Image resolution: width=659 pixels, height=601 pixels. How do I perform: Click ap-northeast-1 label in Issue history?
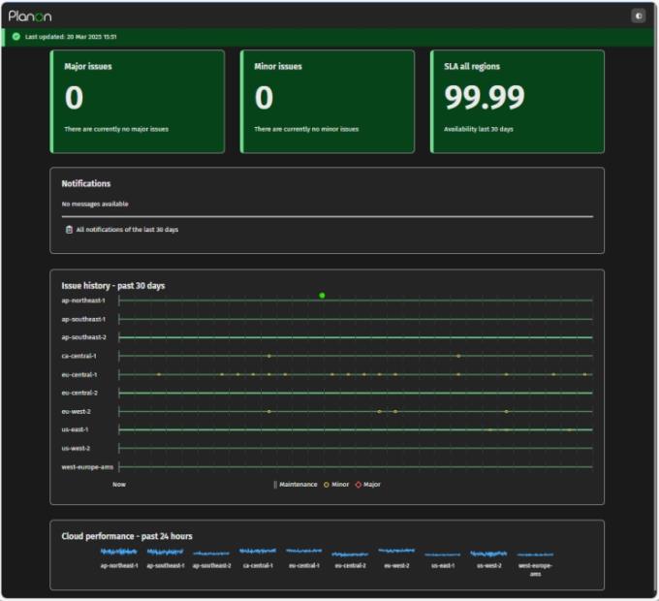pos(83,300)
